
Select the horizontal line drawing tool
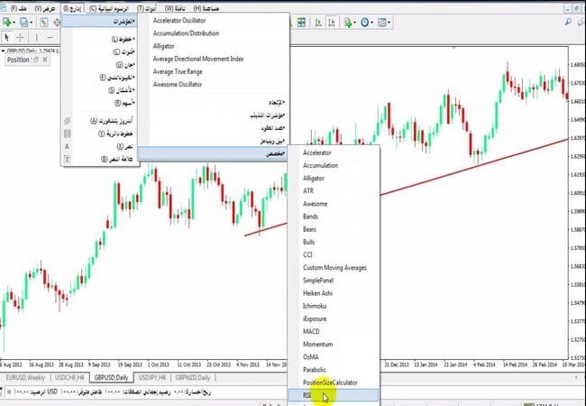point(50,37)
